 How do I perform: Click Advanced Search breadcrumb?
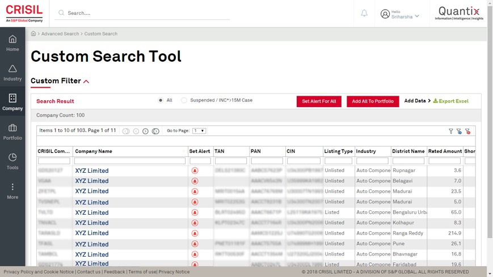(x=60, y=34)
